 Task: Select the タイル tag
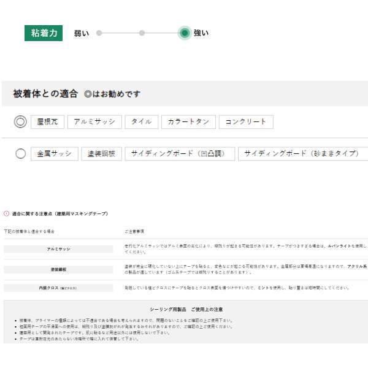pos(142,122)
